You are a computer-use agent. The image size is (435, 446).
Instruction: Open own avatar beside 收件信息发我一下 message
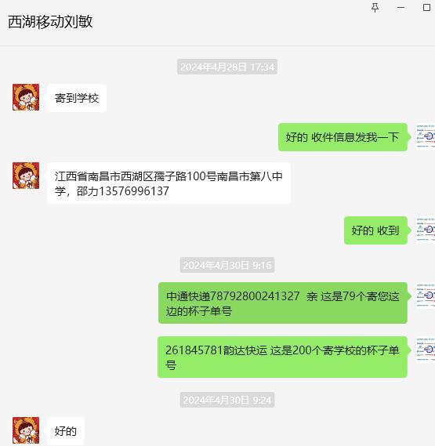tap(426, 136)
